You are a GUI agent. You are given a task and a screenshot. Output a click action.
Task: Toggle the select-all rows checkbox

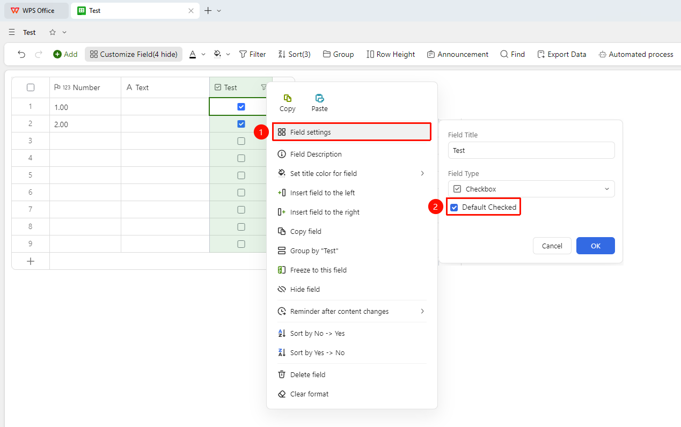31,87
